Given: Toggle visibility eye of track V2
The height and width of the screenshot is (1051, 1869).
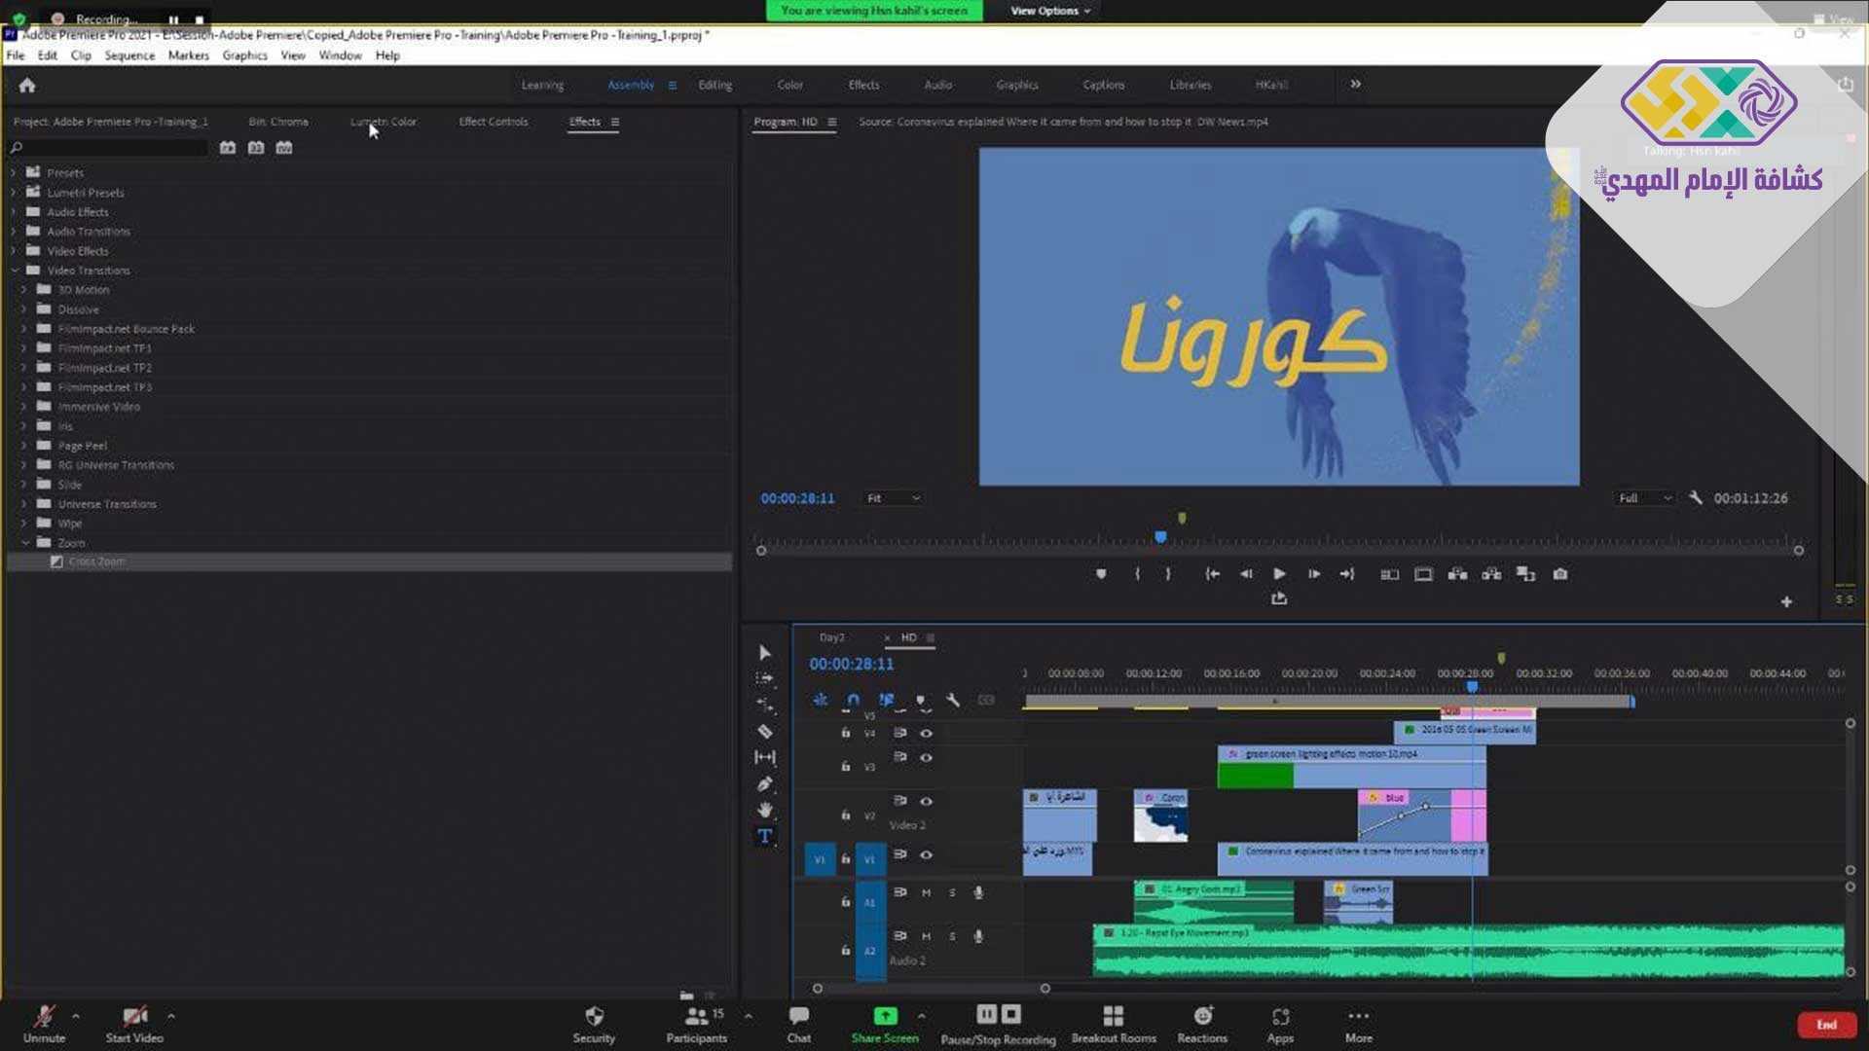Looking at the screenshot, I should coord(927,801).
